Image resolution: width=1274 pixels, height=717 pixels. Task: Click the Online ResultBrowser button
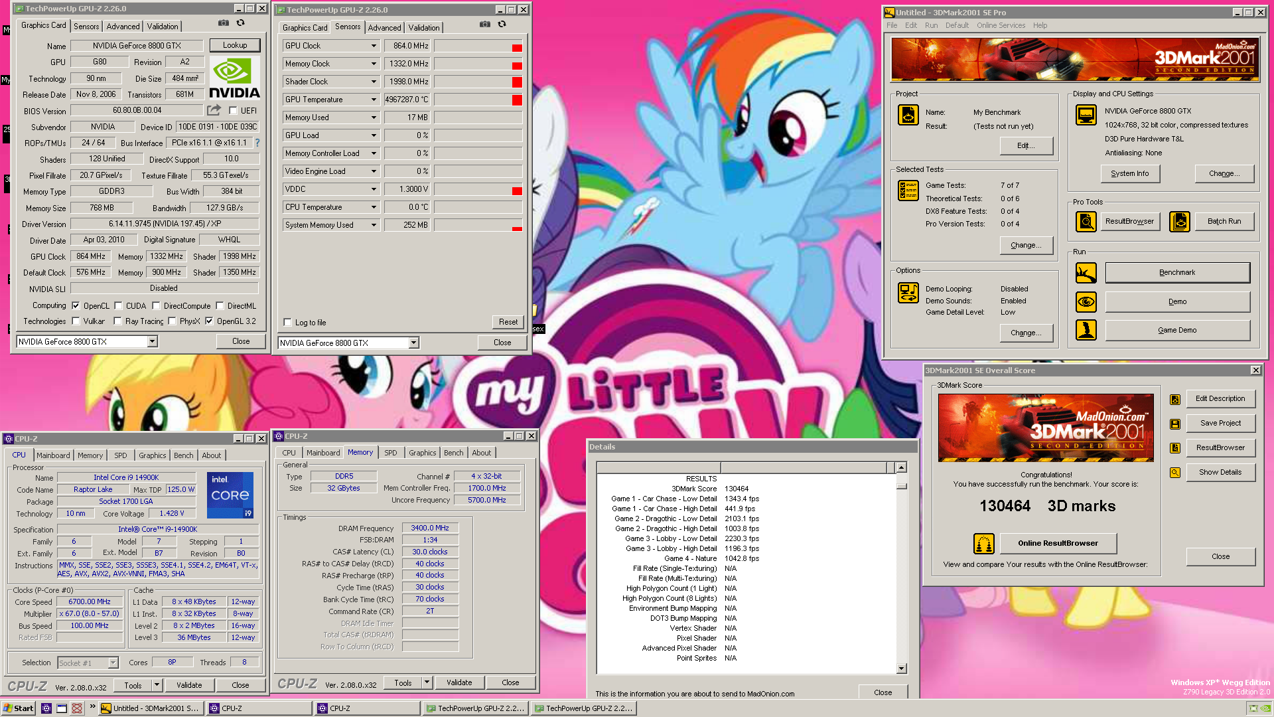pos(1058,544)
